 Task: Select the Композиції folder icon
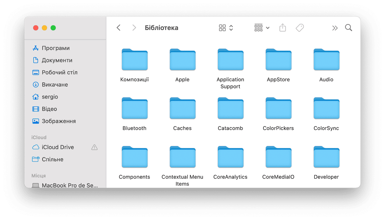[x=135, y=59]
